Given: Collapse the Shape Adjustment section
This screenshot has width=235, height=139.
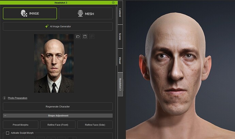Looking at the screenshot, I should [x=5, y=116].
